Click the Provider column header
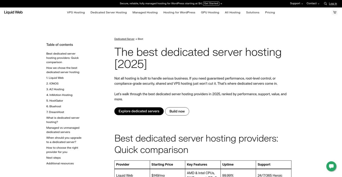The height and width of the screenshot is (177, 342). coord(132,165)
